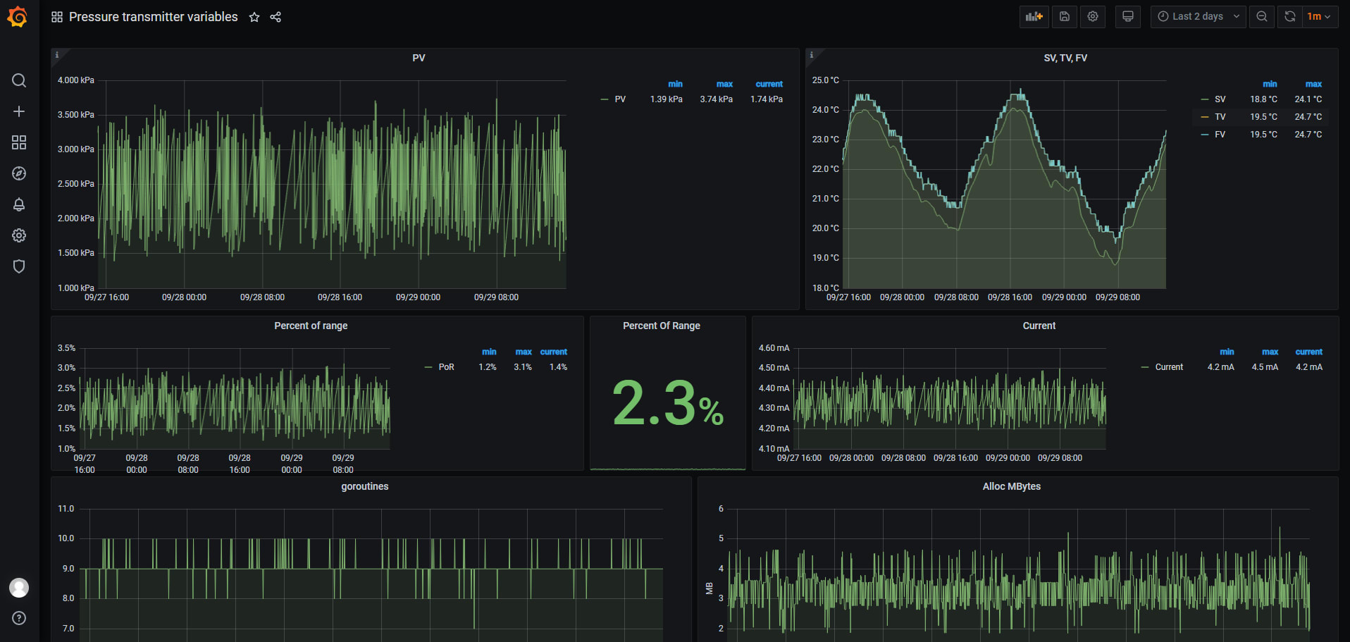The image size is (1350, 642).
Task: Toggle PoR series visibility in legend
Action: point(446,367)
